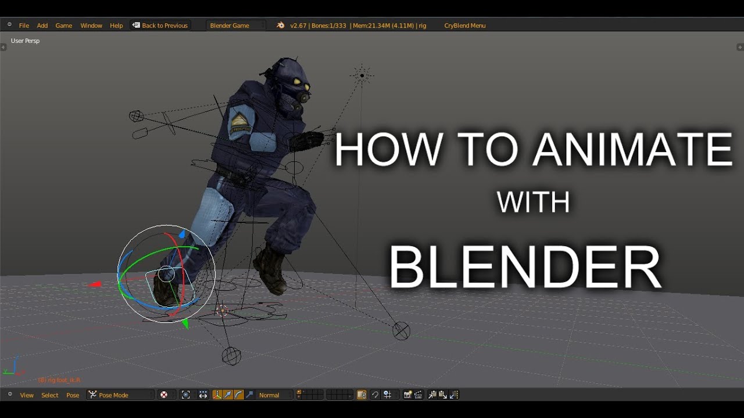Click the v2.67 Bones:1/333 stats text

(358, 26)
